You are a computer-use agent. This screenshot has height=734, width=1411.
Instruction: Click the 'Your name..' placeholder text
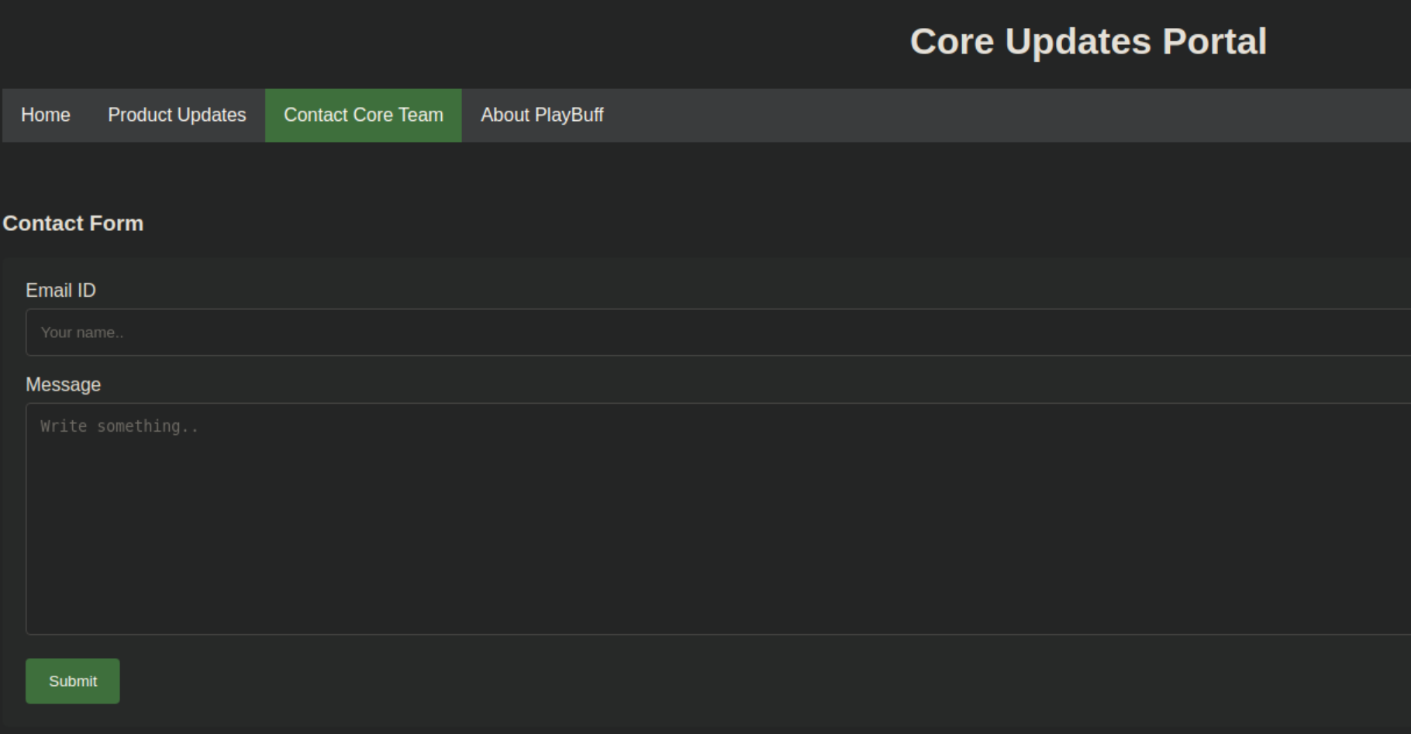tap(81, 333)
